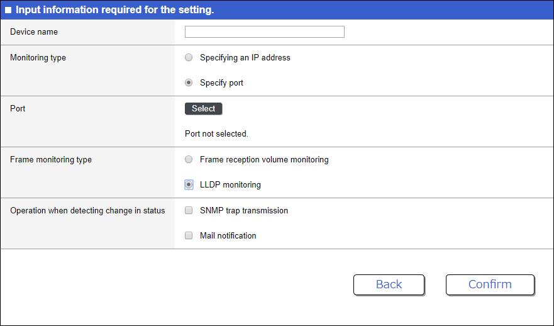Image resolution: width=554 pixels, height=326 pixels.
Task: Click the 'Mail notification' label text
Action: [228, 236]
